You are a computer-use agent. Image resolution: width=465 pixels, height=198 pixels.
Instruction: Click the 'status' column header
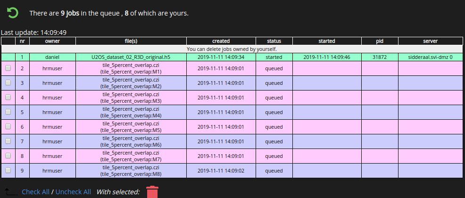click(274, 41)
